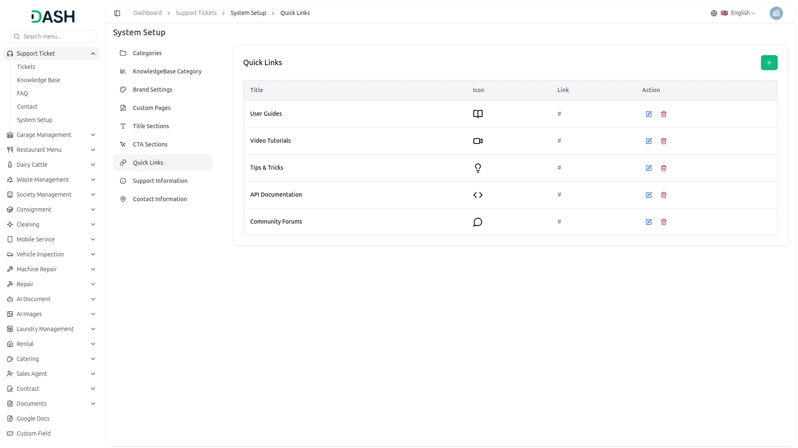
Task: Open the user avatar menu
Action: point(776,13)
